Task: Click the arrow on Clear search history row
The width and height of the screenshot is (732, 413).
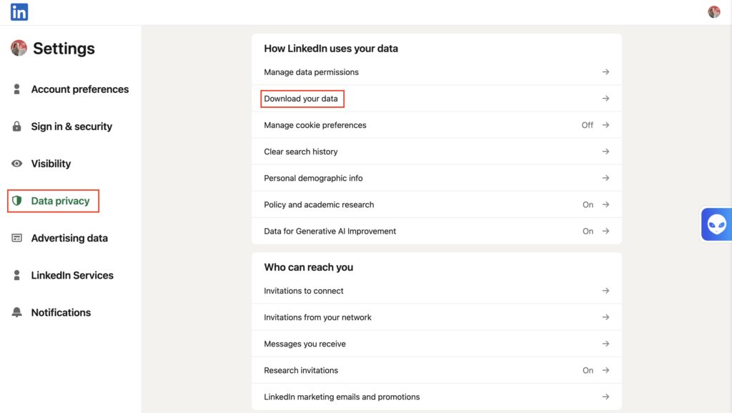Action: click(605, 151)
